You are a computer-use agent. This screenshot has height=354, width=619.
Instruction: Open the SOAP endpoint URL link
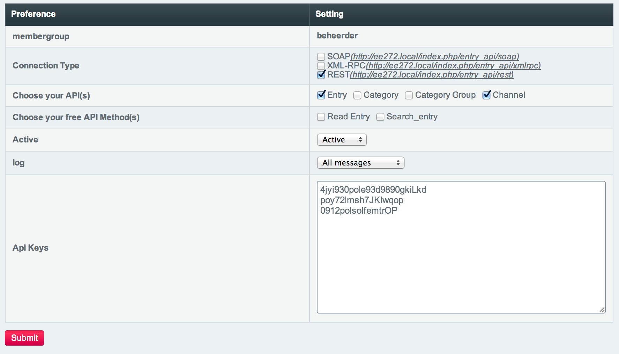435,57
